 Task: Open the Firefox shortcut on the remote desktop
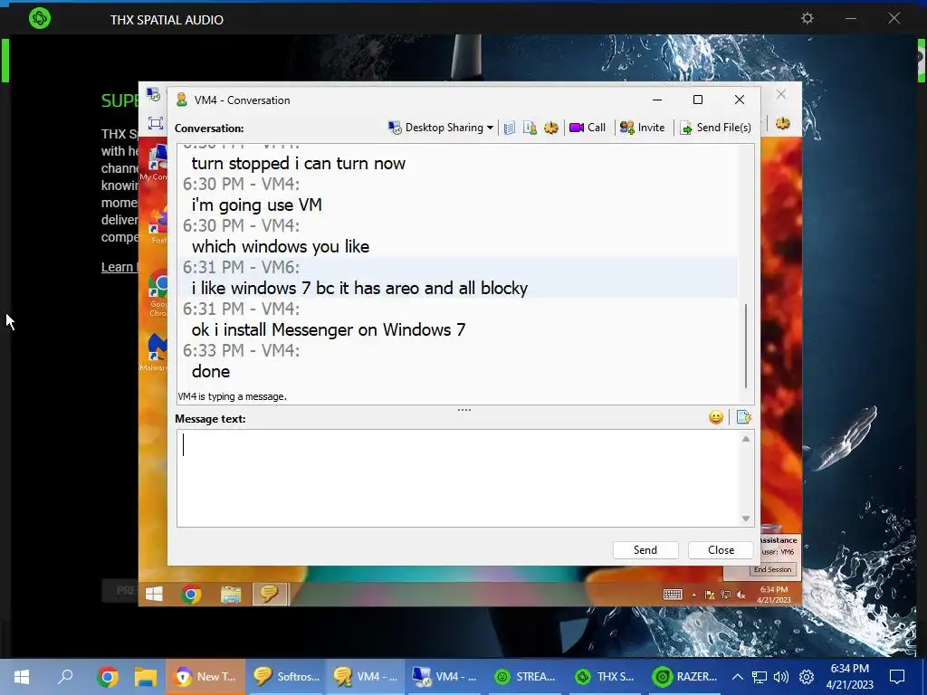156,226
